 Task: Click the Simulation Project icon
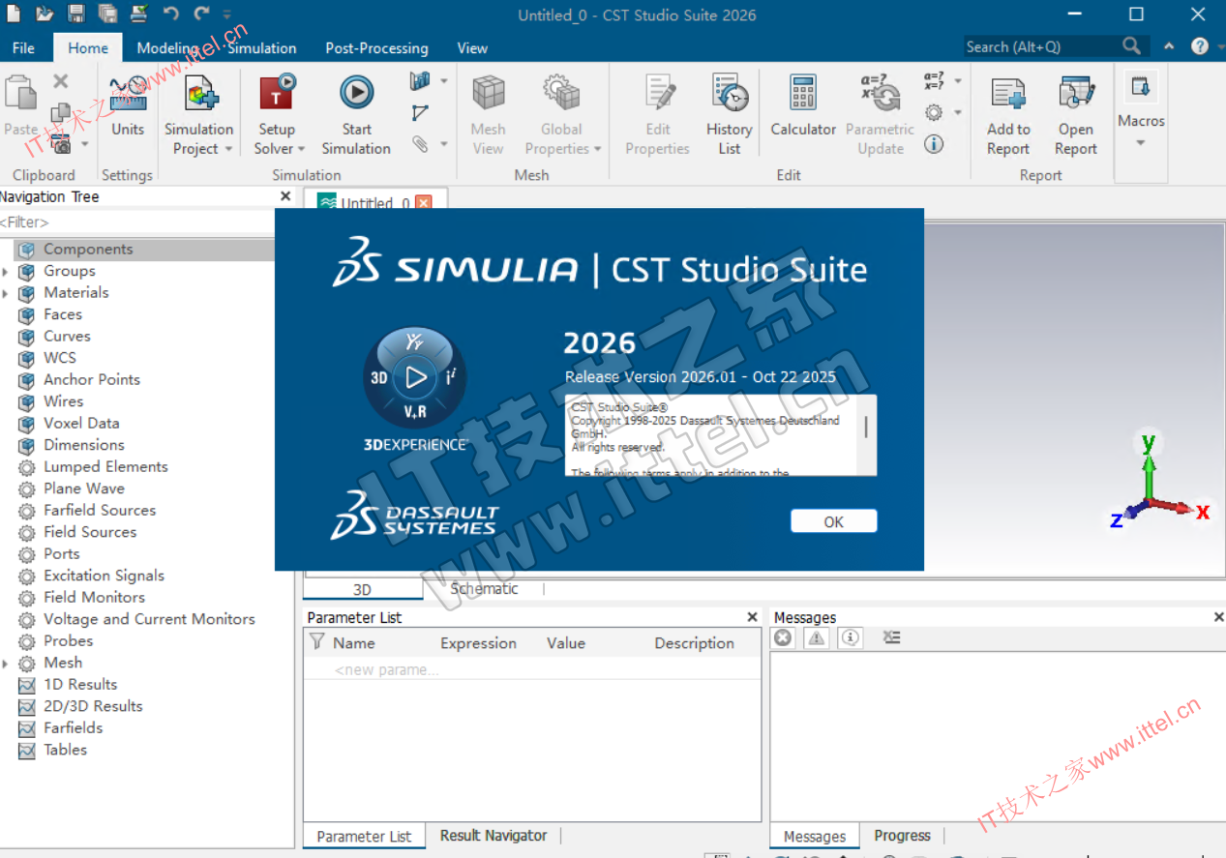coord(198,94)
